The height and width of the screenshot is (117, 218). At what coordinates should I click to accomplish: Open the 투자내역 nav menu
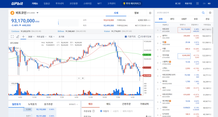coord(60,4)
